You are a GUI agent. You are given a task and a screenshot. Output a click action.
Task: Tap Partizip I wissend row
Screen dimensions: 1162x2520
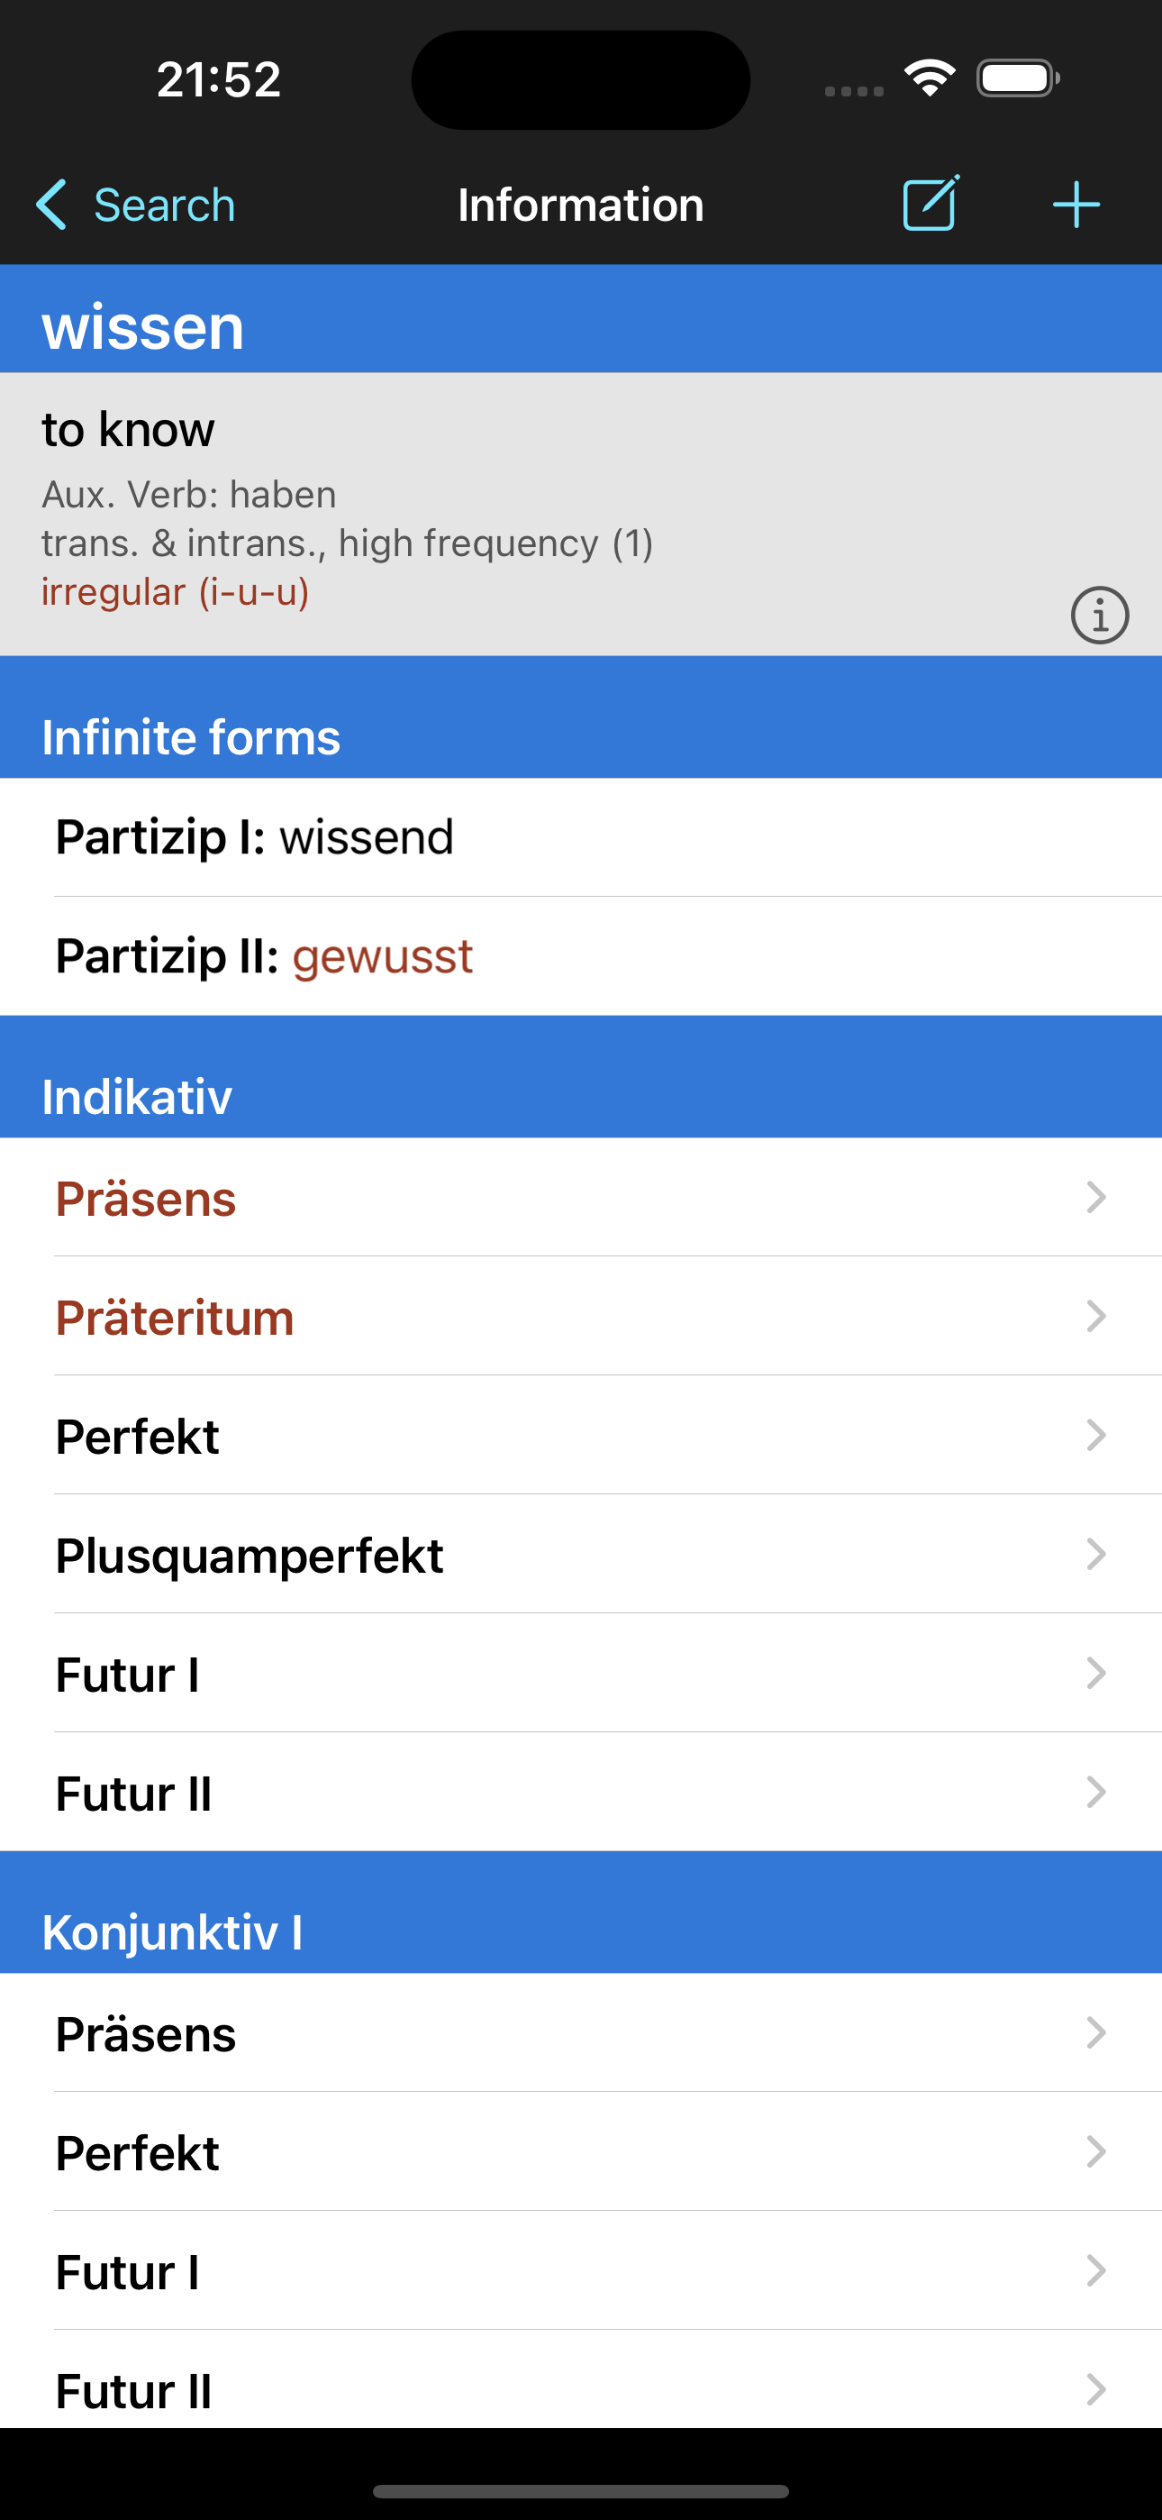pyautogui.click(x=581, y=837)
